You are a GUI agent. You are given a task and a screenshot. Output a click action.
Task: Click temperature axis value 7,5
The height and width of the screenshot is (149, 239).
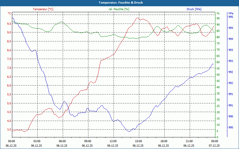click(x=9, y=59)
